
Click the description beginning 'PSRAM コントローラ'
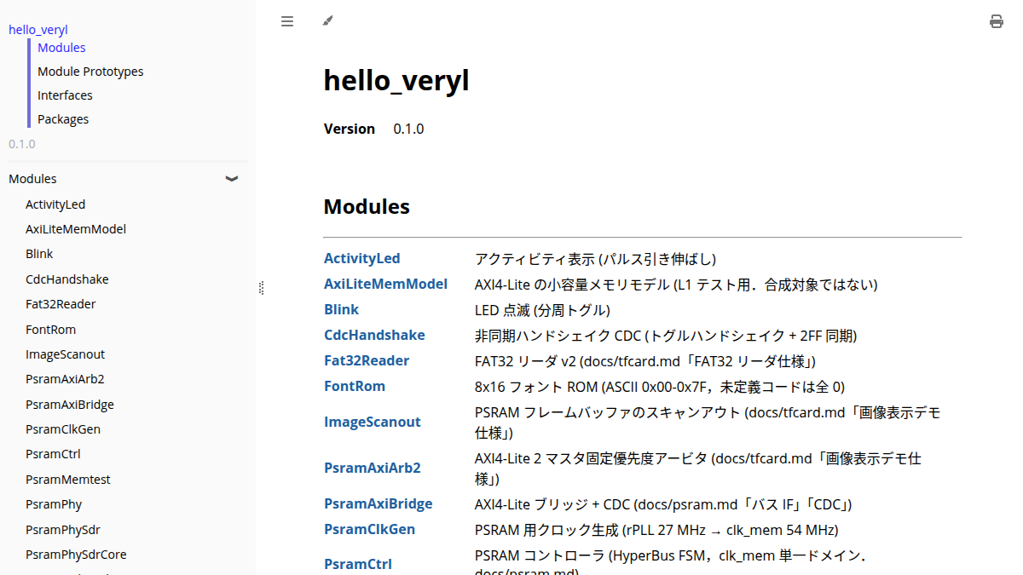[671, 564]
